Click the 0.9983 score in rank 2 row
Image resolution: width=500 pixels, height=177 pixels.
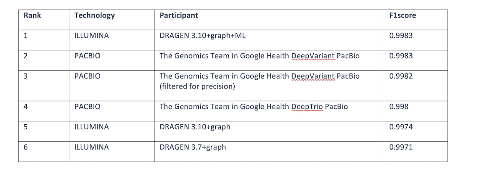click(401, 56)
